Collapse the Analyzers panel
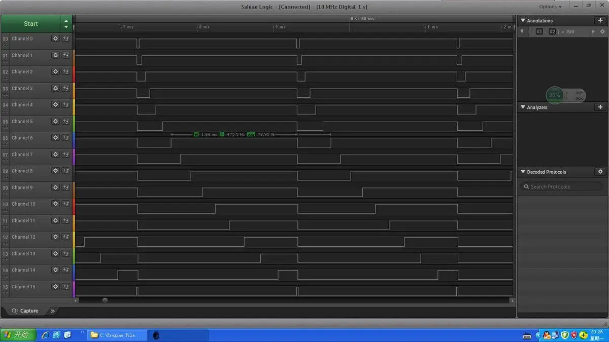Viewport: 609px width, 342px height. tap(523, 107)
